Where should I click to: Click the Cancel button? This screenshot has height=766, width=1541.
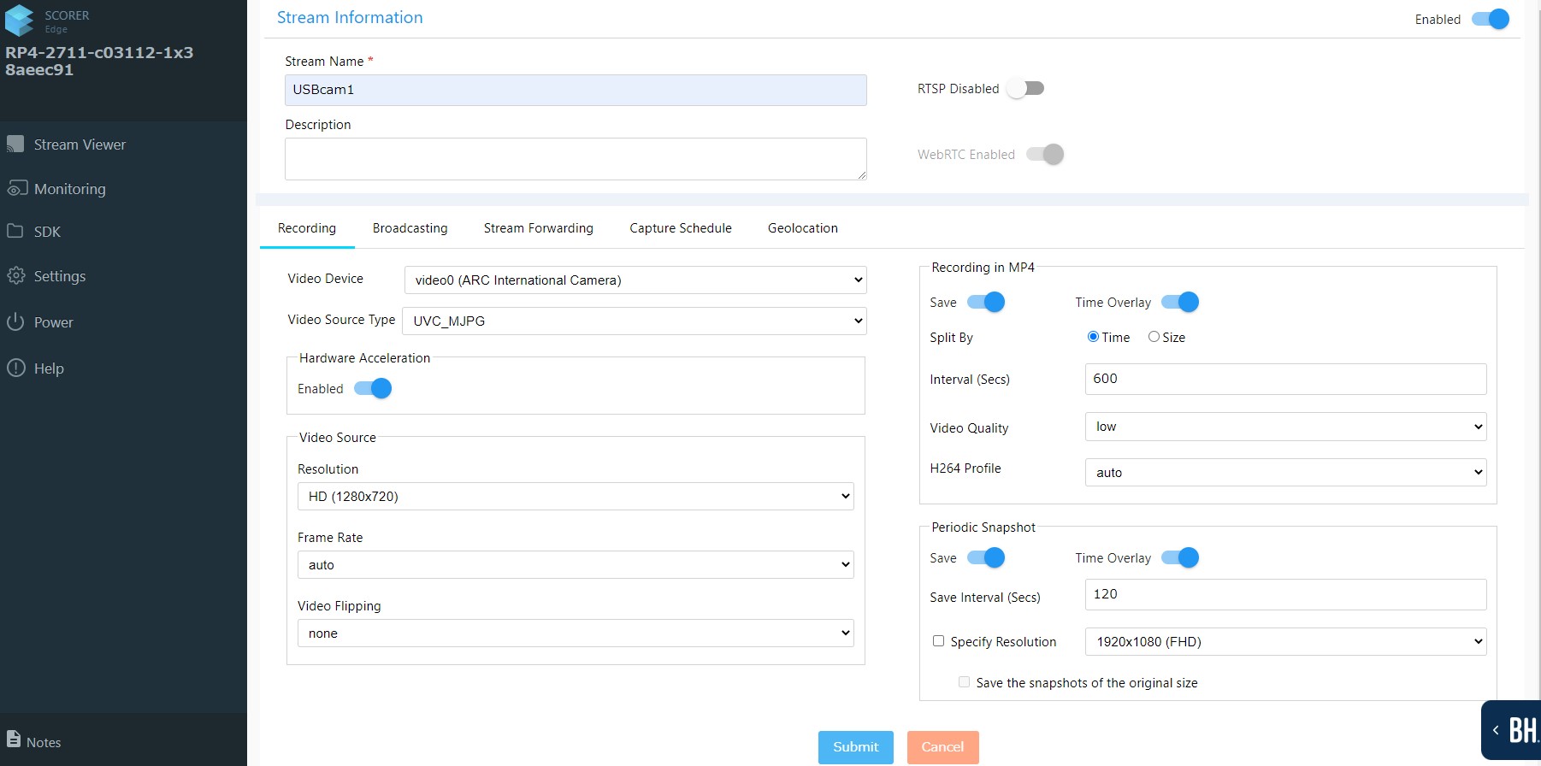click(942, 747)
